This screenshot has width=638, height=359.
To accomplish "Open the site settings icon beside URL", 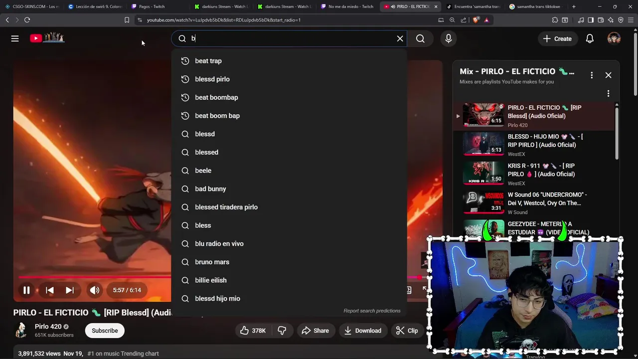I will coord(140,20).
